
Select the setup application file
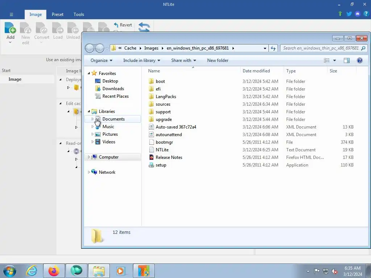click(x=161, y=165)
